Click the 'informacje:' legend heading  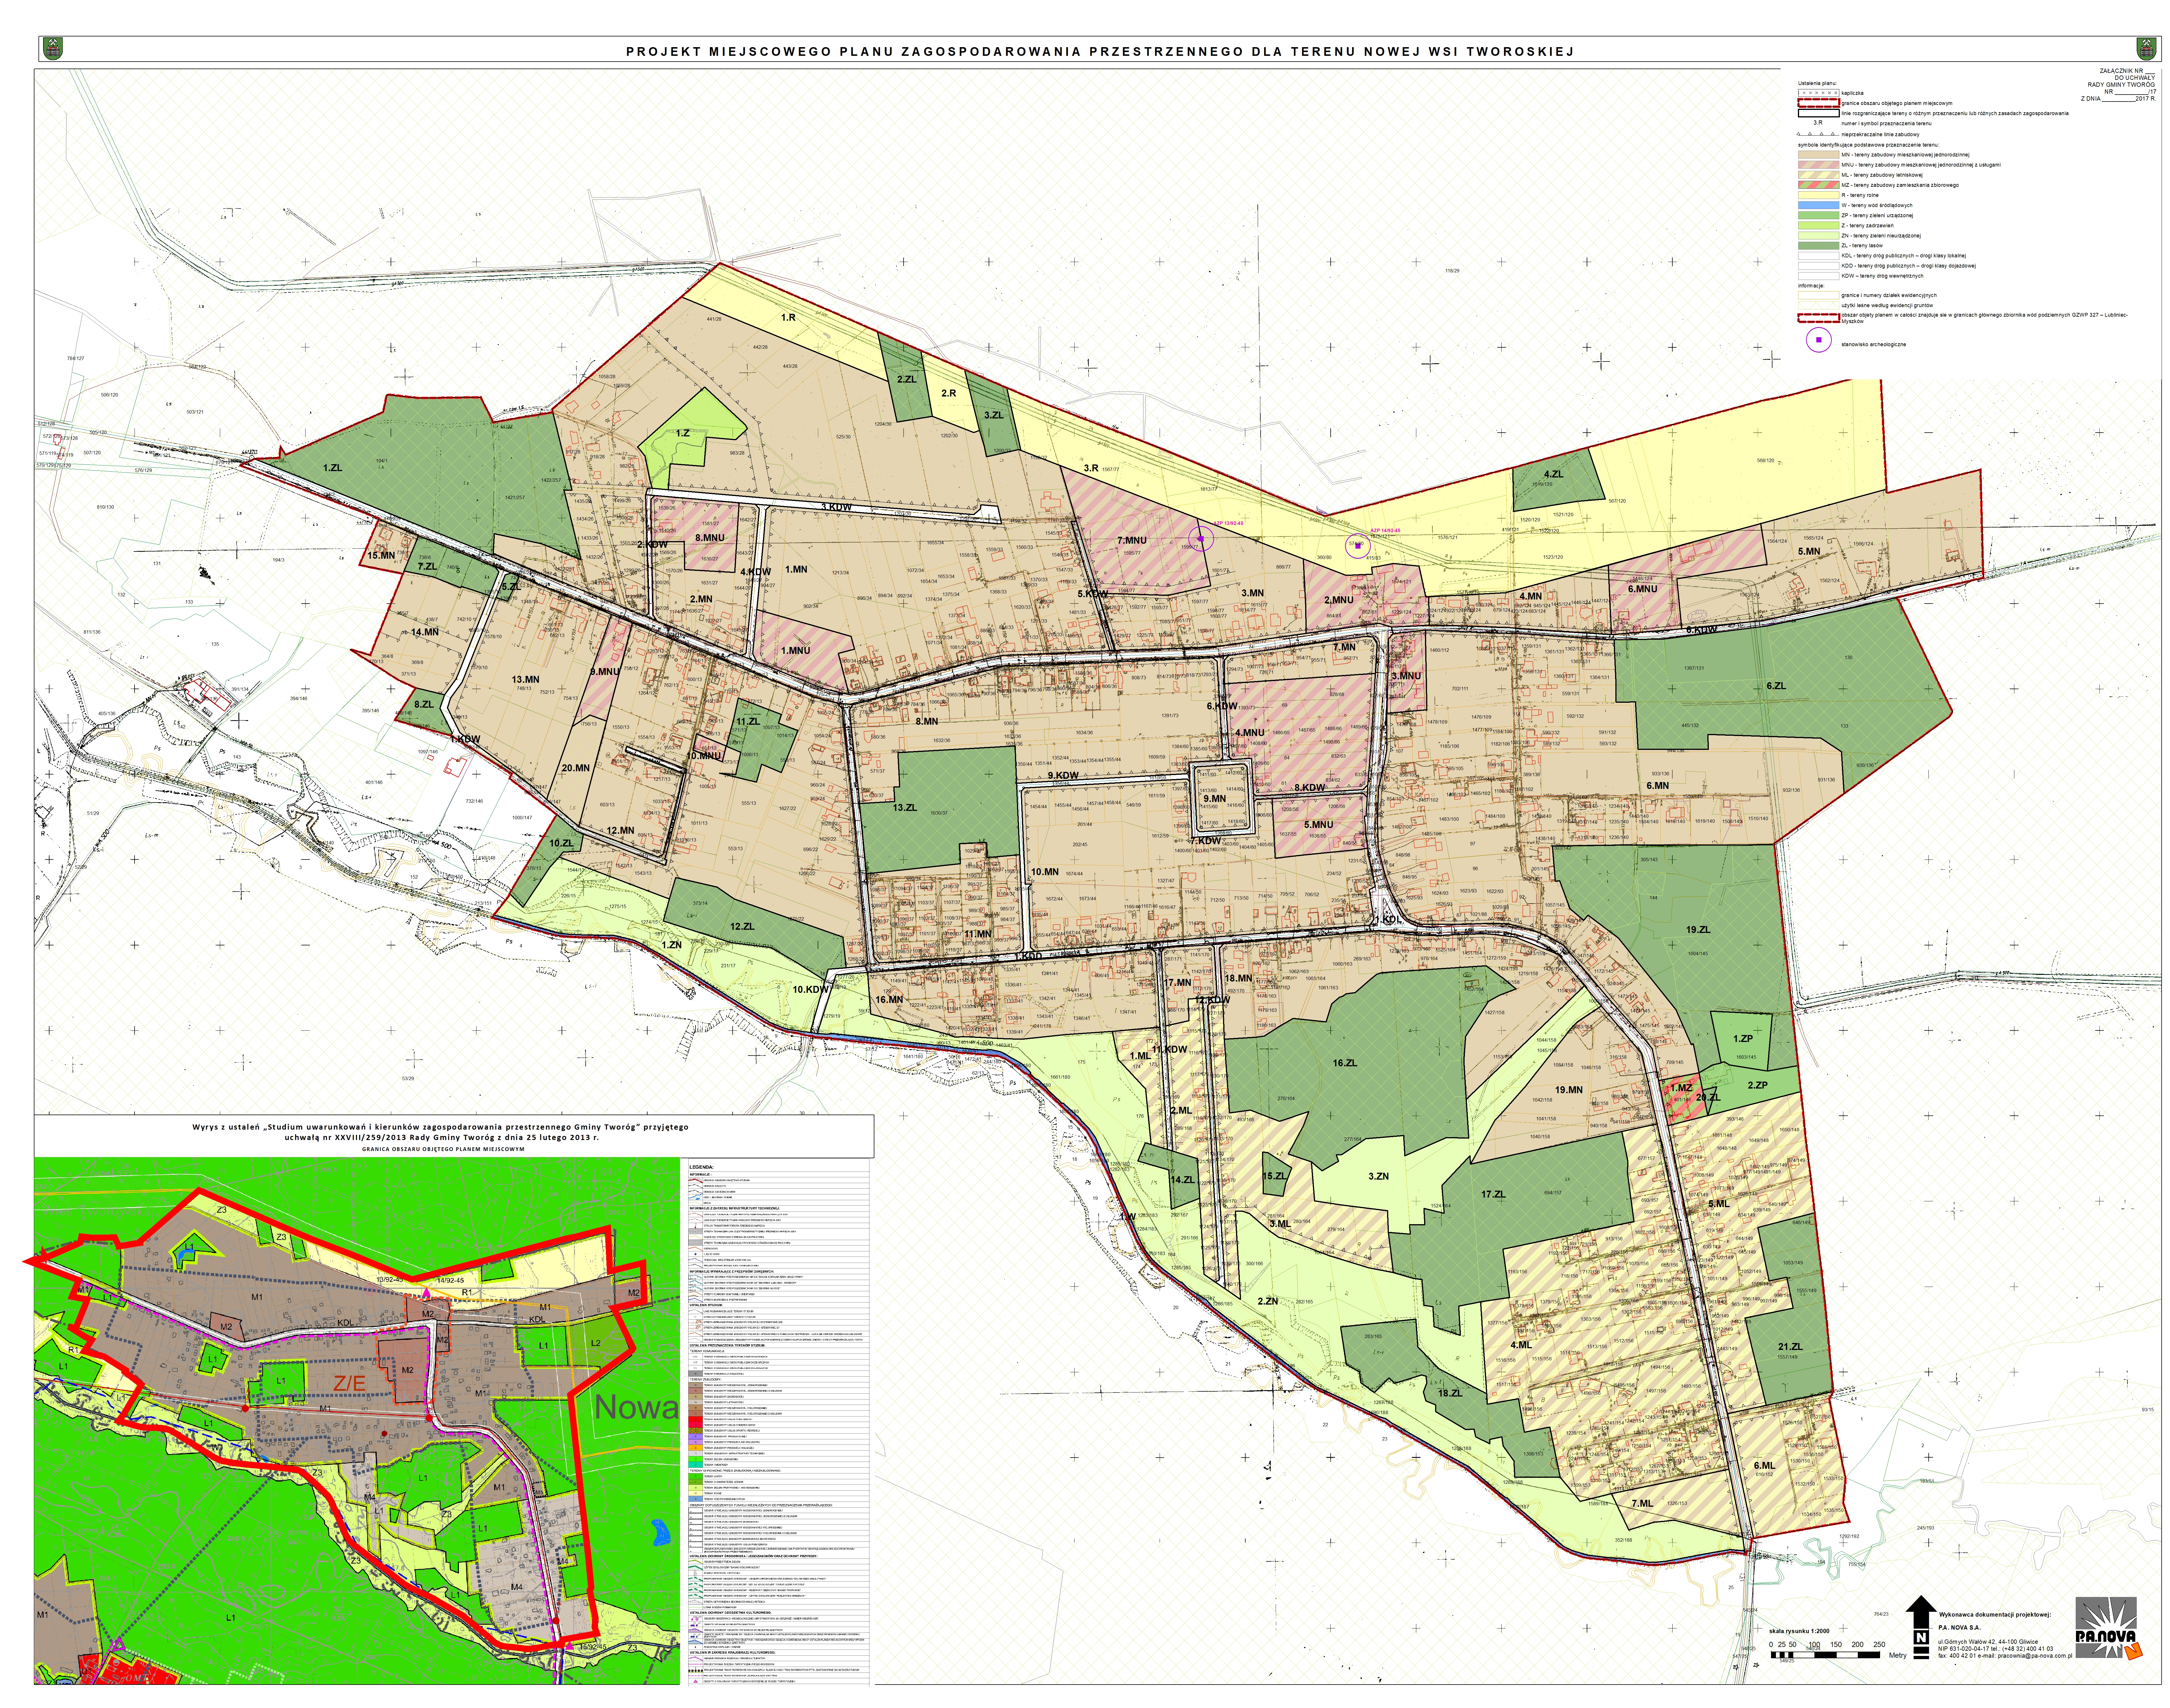pyautogui.click(x=1812, y=286)
